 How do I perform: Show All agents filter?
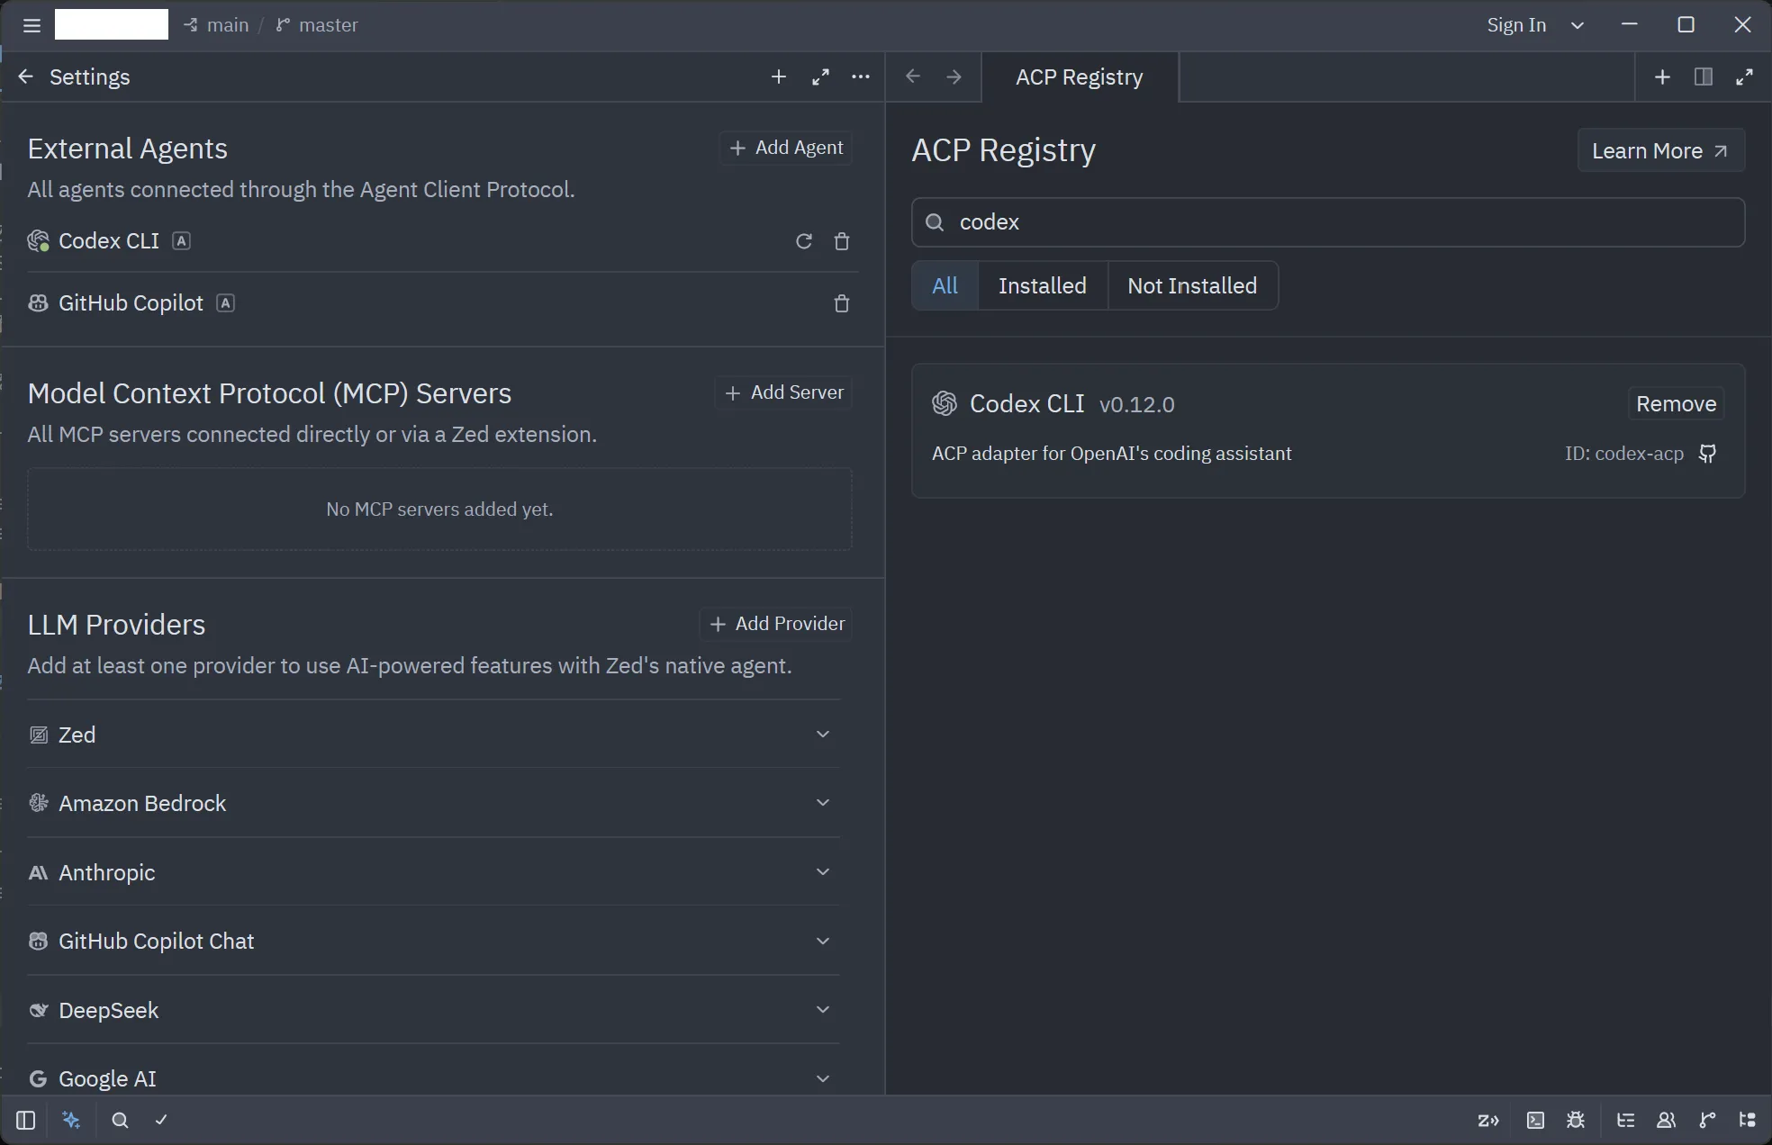(x=945, y=286)
